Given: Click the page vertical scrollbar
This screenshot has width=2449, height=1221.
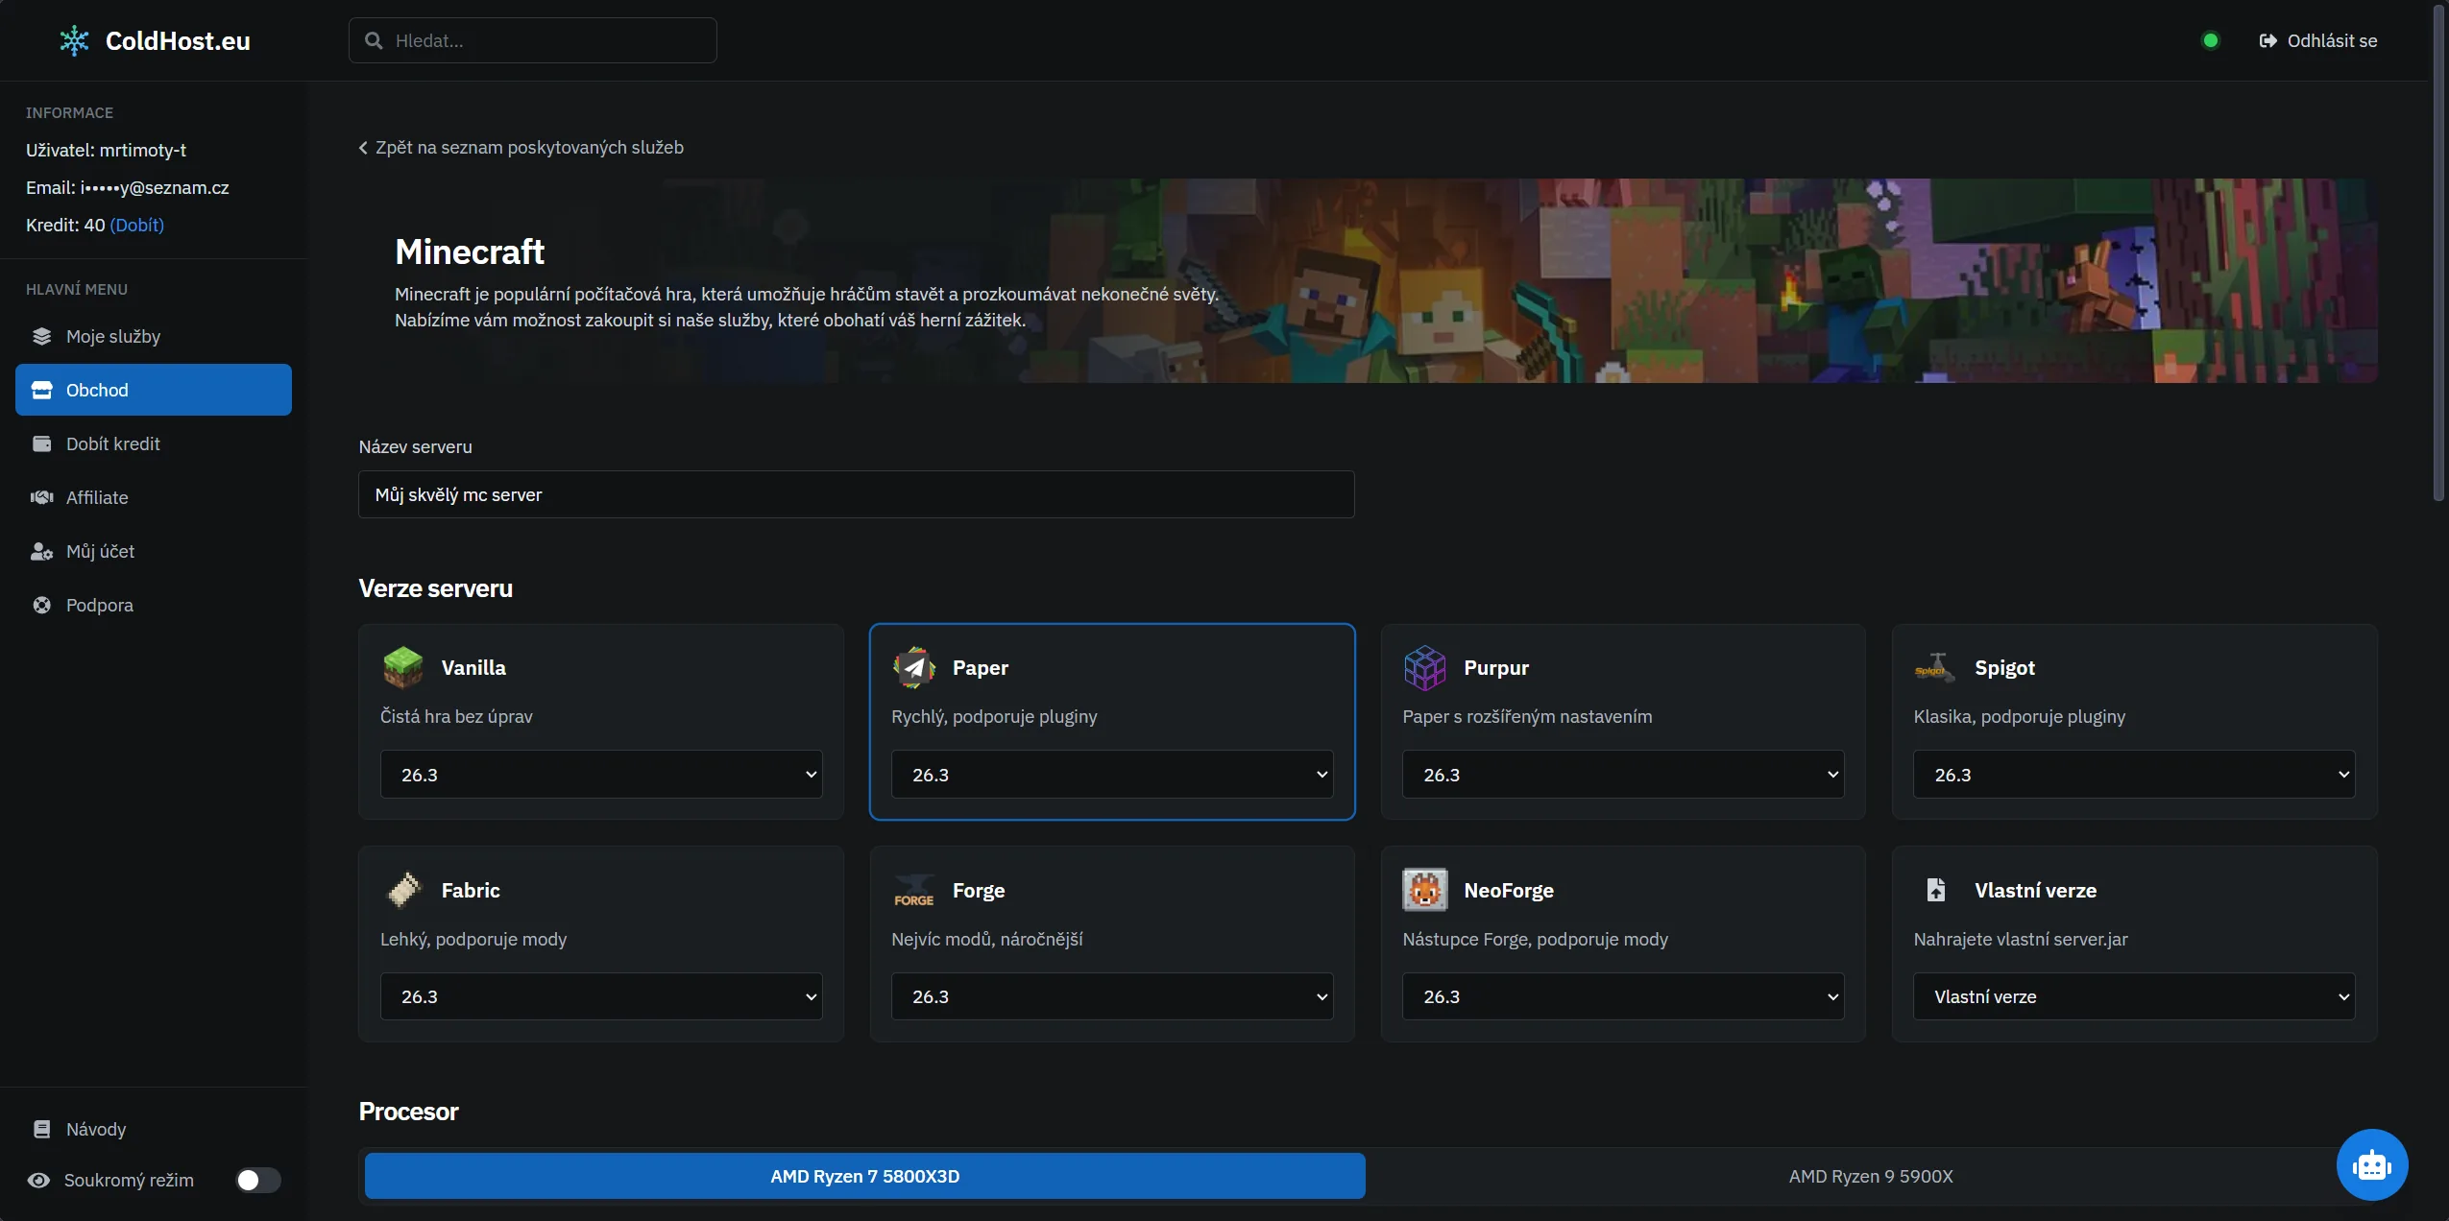Looking at the screenshot, I should [x=2438, y=254].
